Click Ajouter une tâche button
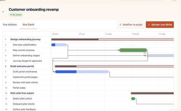Image resolution: width=181 pixels, height=111 pixels. click(x=160, y=25)
